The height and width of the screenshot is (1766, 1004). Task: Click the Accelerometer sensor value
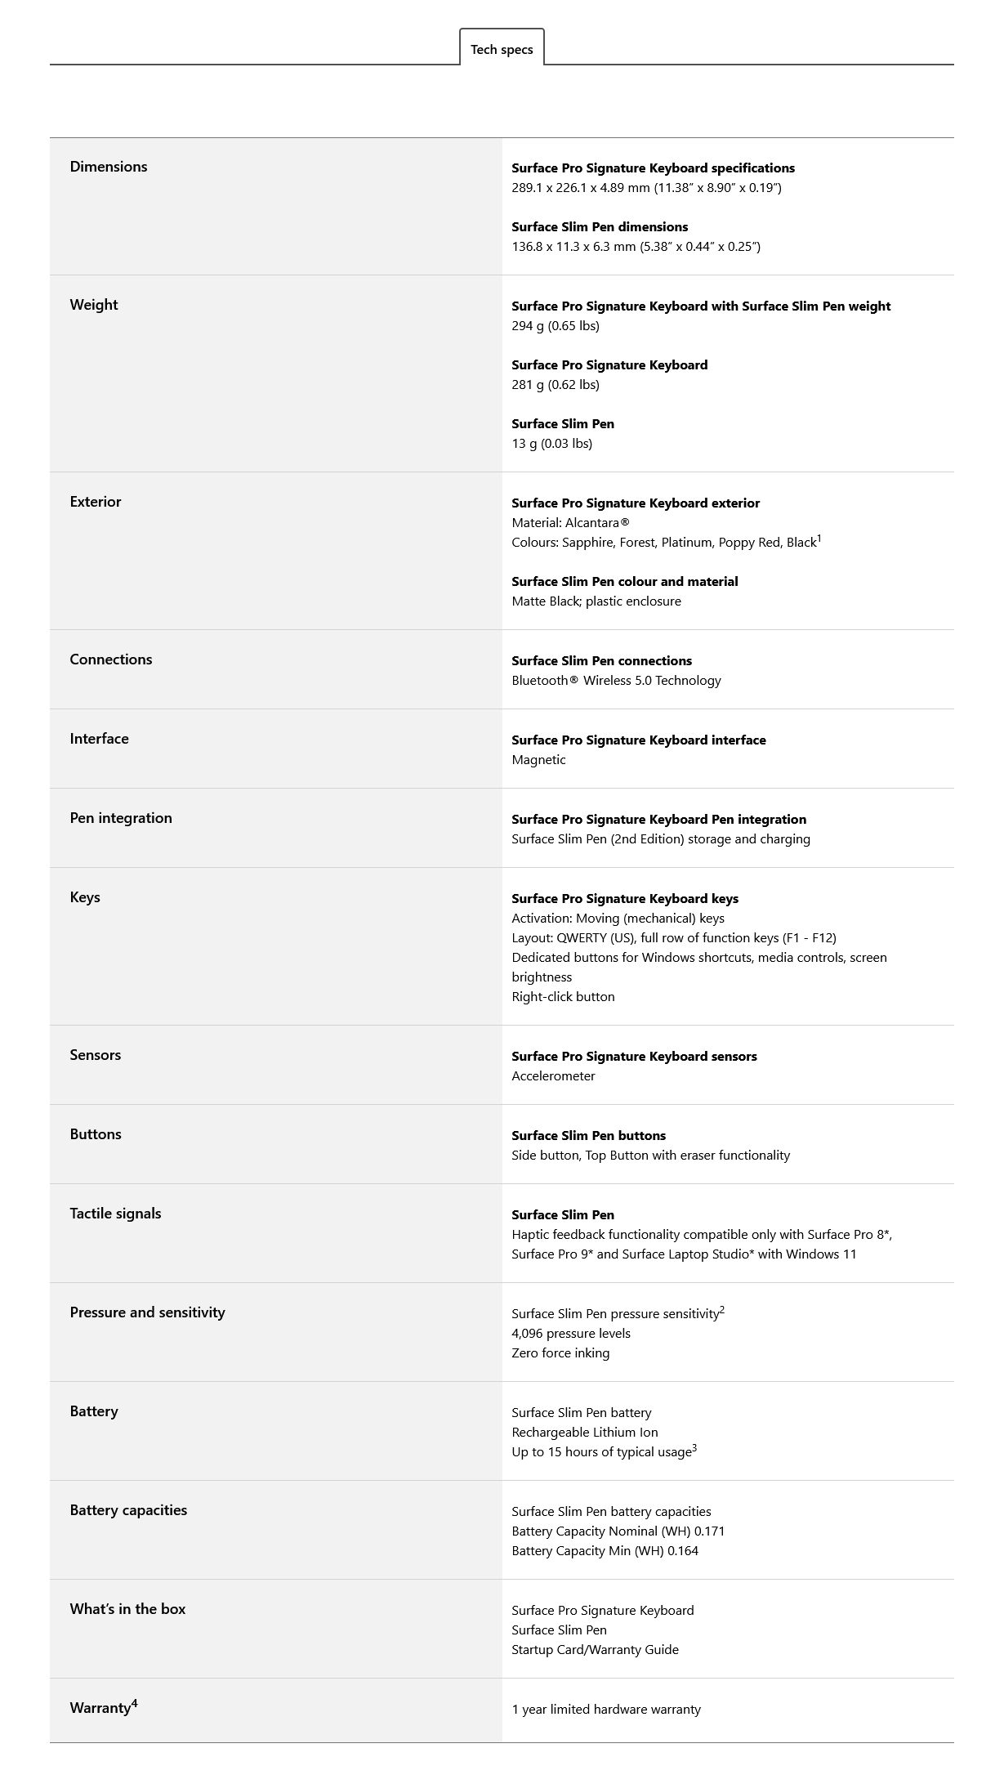pyautogui.click(x=553, y=1076)
